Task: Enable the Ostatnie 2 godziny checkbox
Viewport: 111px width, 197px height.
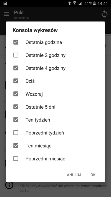Action: (16, 55)
